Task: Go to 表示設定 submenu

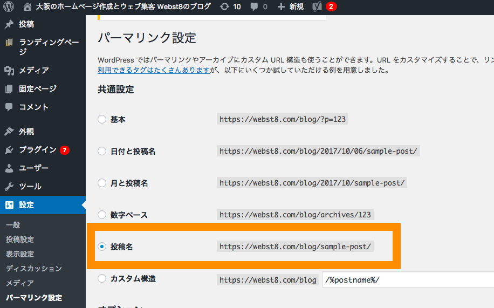Action: (x=20, y=254)
